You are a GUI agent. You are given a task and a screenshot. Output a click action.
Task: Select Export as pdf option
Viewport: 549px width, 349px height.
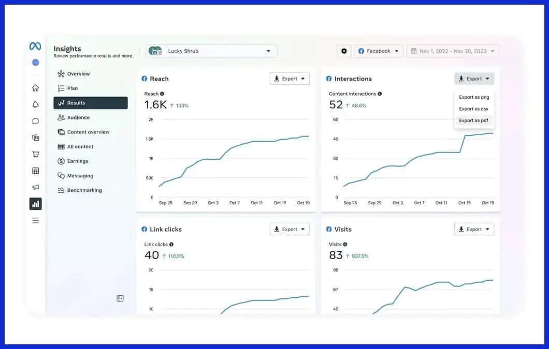click(473, 120)
